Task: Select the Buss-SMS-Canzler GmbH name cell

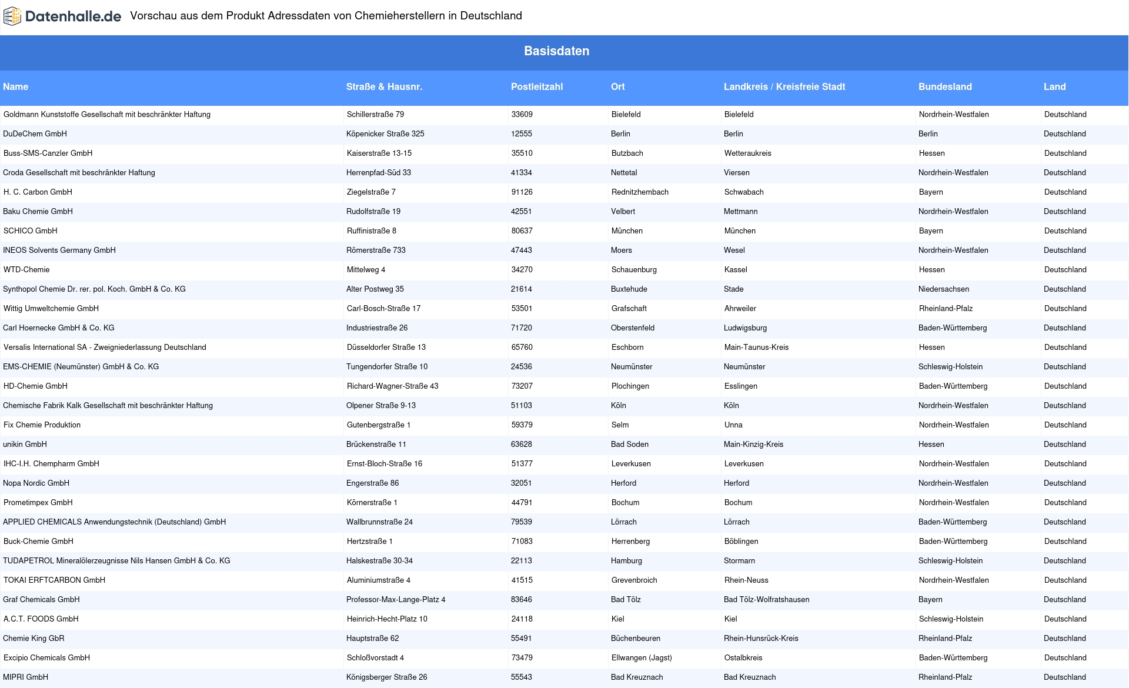Action: [48, 153]
